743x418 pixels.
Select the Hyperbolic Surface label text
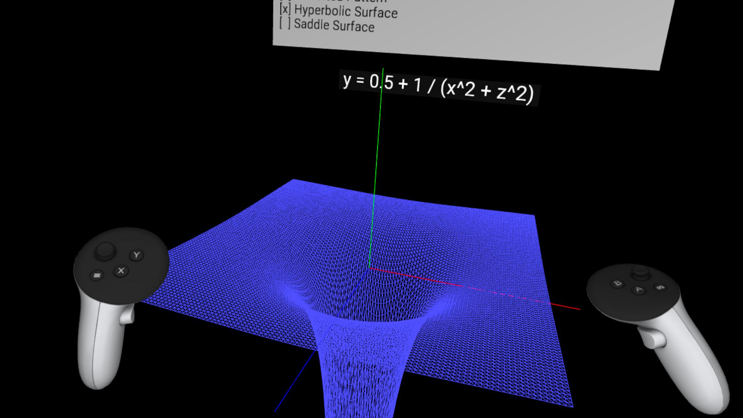click(346, 11)
